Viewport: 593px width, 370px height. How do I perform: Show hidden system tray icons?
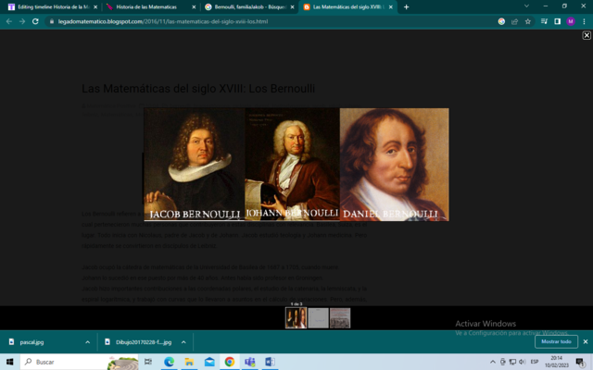(493, 362)
